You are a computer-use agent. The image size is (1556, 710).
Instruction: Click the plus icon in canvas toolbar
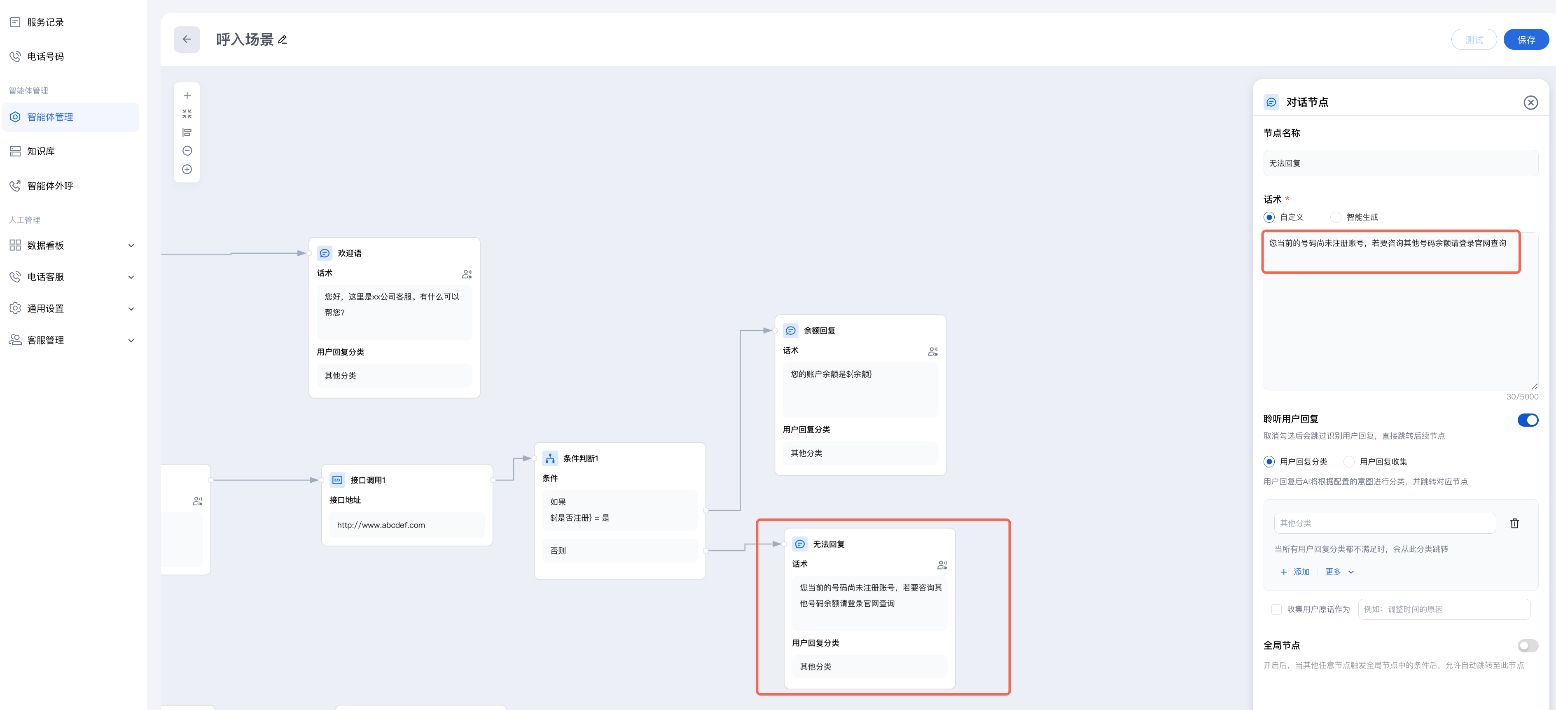coord(187,96)
